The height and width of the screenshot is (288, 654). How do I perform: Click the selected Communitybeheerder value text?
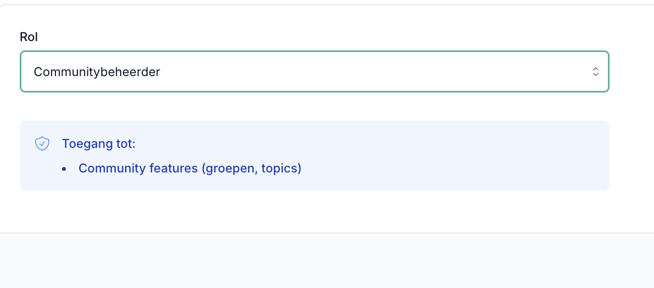tap(97, 72)
